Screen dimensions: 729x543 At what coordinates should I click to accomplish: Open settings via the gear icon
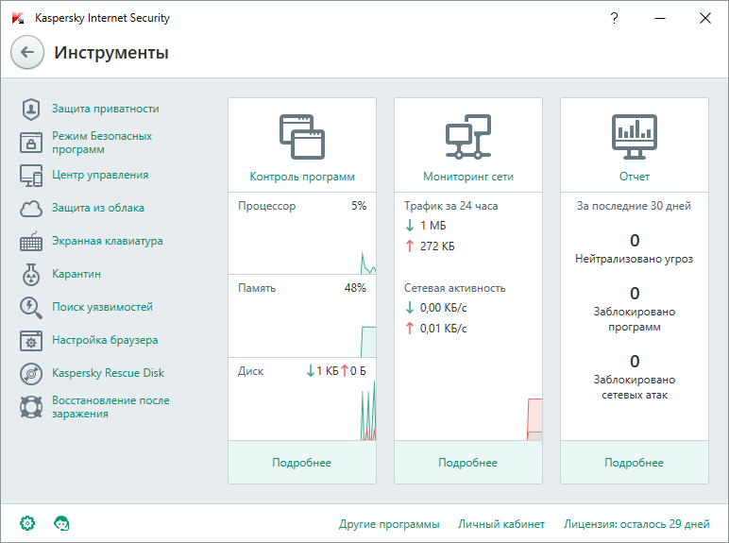click(x=27, y=523)
